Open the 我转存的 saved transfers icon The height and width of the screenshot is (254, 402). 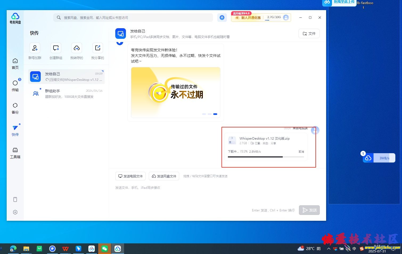tap(77, 48)
